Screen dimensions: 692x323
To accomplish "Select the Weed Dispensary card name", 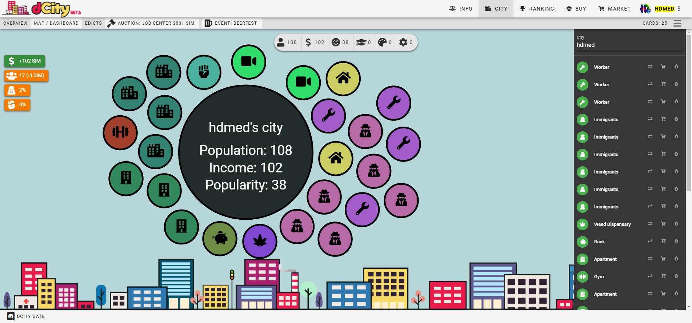I will pos(612,224).
